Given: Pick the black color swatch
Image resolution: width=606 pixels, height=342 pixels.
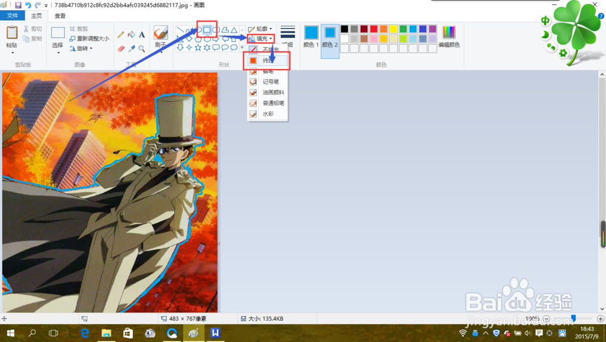Looking at the screenshot, I should [x=344, y=29].
